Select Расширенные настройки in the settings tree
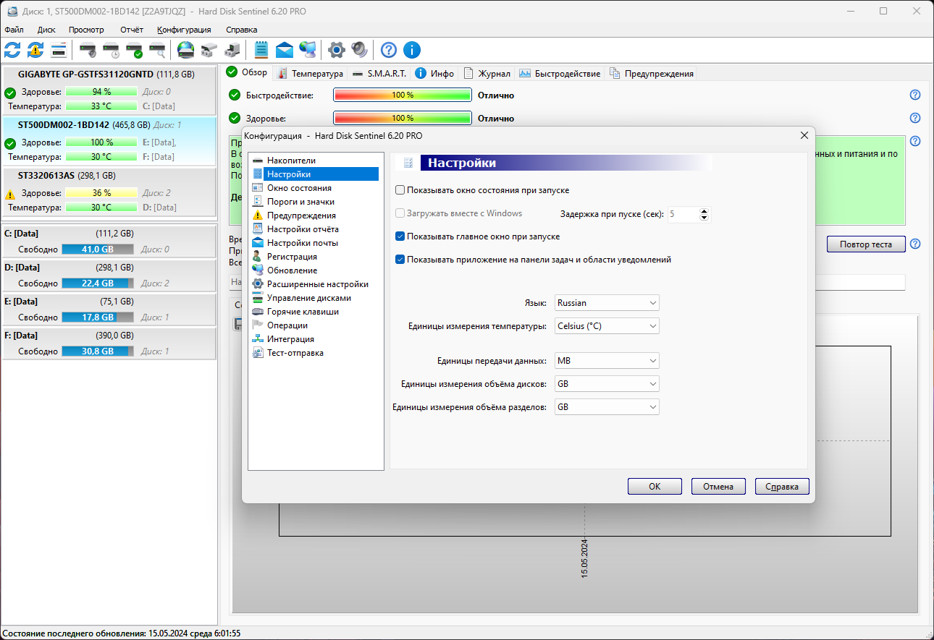Image resolution: width=934 pixels, height=640 pixels. click(x=317, y=284)
